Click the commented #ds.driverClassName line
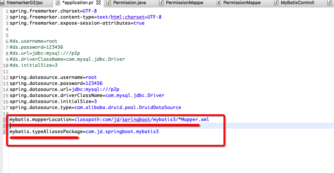This screenshot has width=334, height=173. point(67,59)
